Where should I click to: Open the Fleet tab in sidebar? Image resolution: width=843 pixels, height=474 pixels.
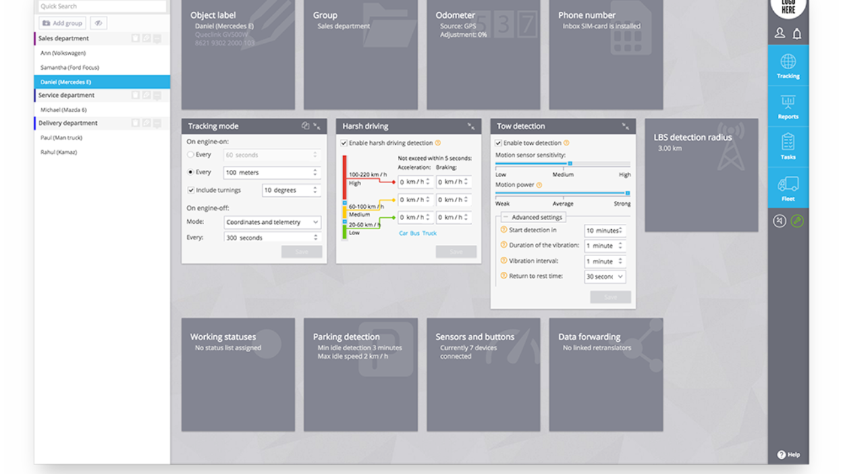point(788,188)
